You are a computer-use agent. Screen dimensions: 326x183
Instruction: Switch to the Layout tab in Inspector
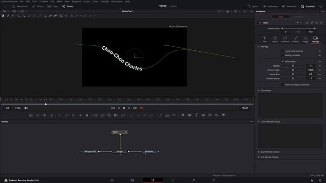[x=275, y=39]
